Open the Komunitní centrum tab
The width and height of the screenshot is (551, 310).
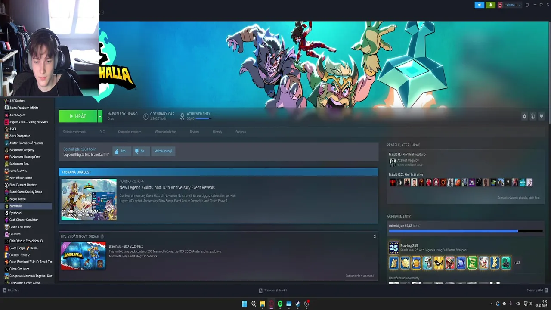click(130, 132)
